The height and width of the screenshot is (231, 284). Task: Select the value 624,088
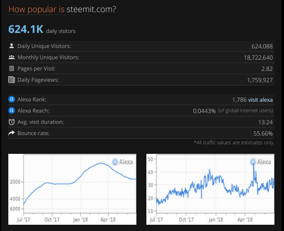coord(262,46)
